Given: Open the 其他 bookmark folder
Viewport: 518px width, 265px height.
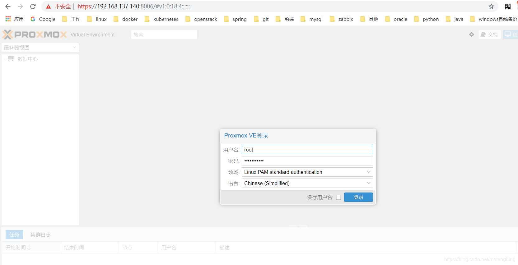Looking at the screenshot, I should tap(369, 19).
